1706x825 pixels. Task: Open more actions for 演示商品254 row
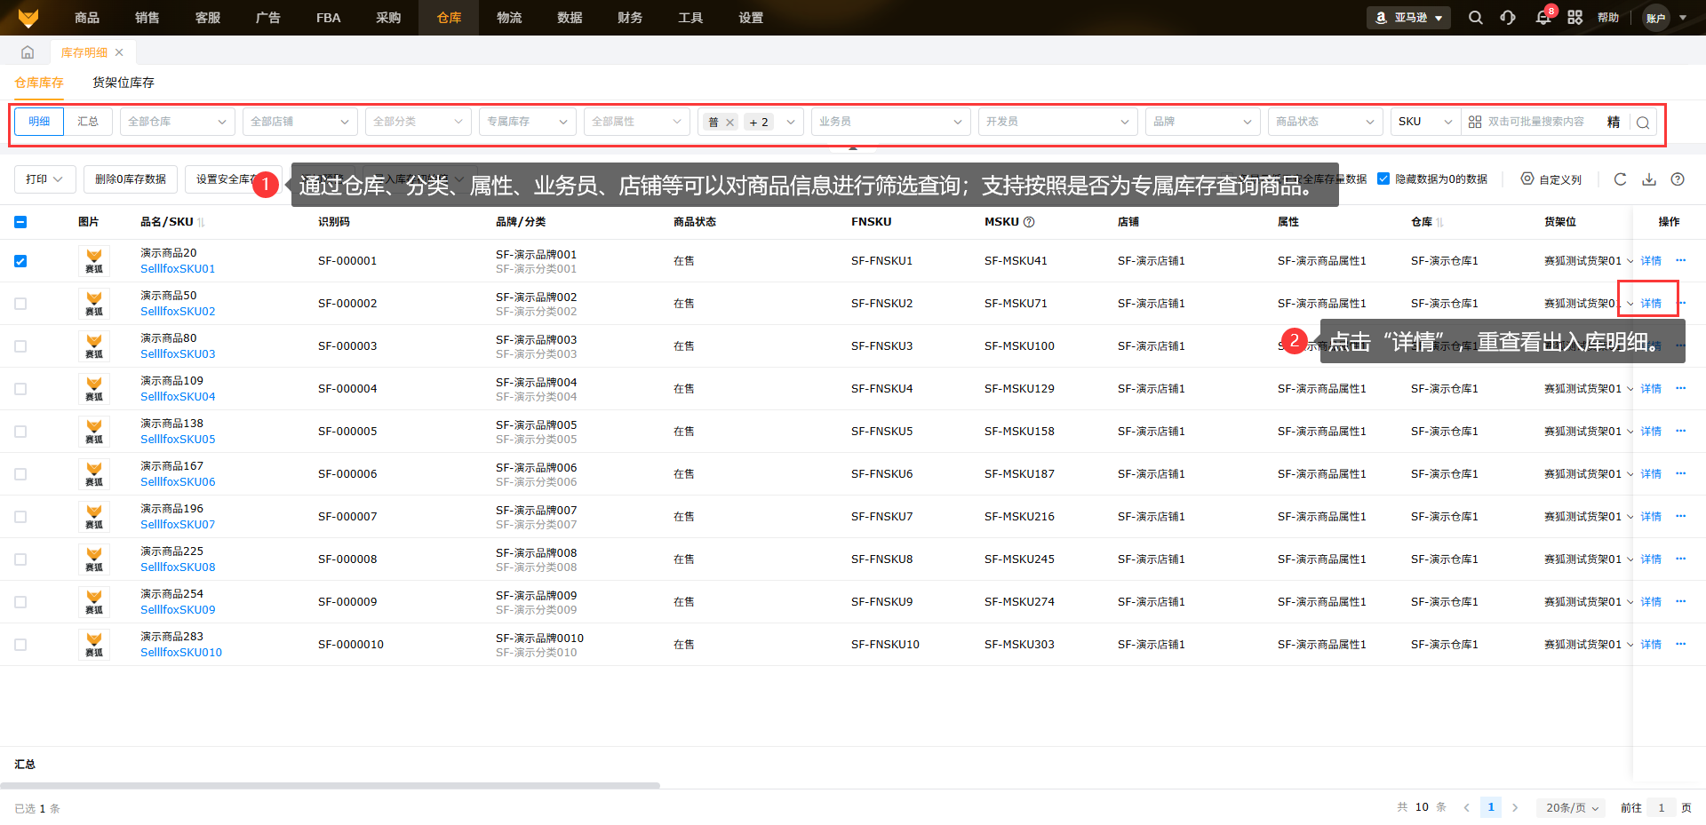1680,601
